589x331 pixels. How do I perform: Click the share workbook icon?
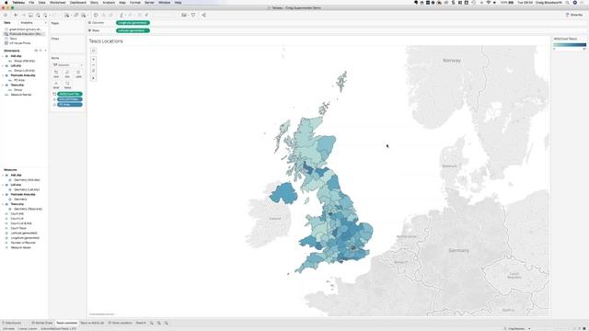pos(203,15)
